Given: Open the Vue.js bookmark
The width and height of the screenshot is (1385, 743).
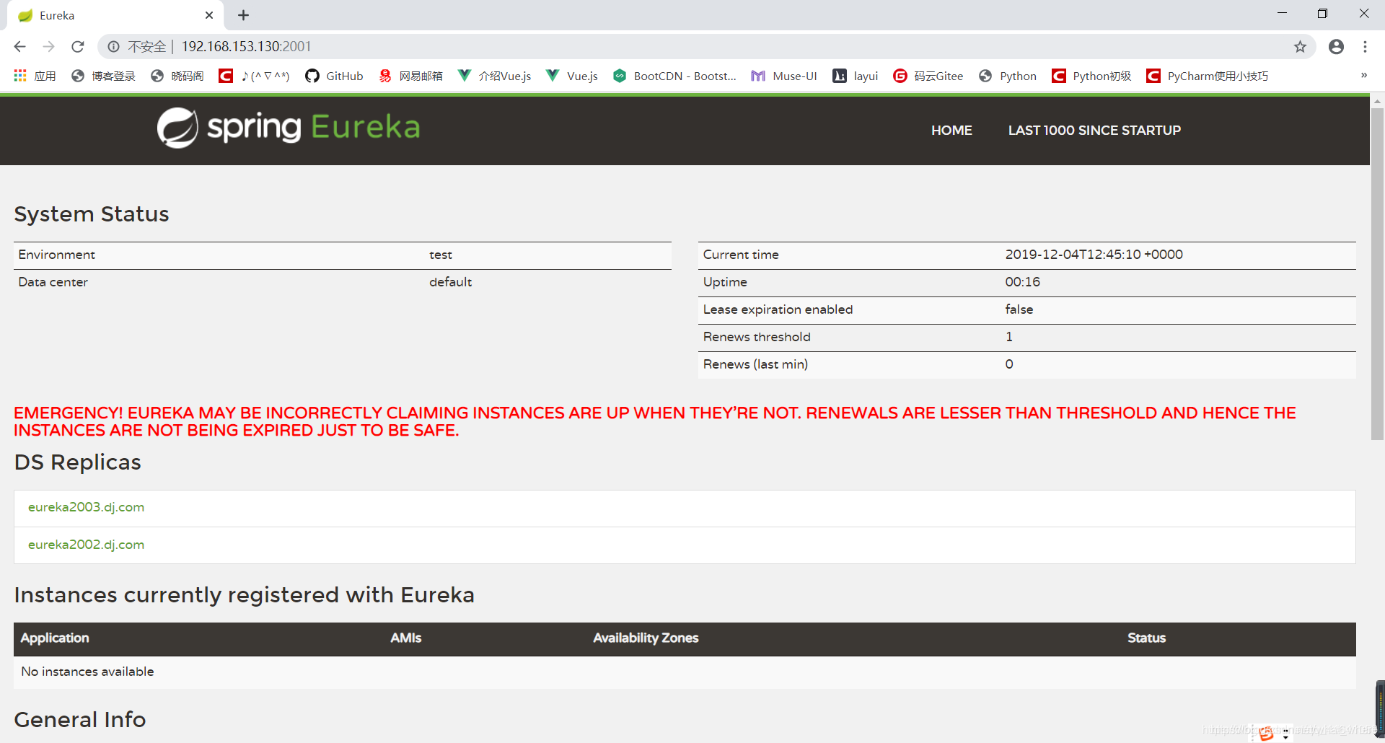Looking at the screenshot, I should click(x=572, y=76).
